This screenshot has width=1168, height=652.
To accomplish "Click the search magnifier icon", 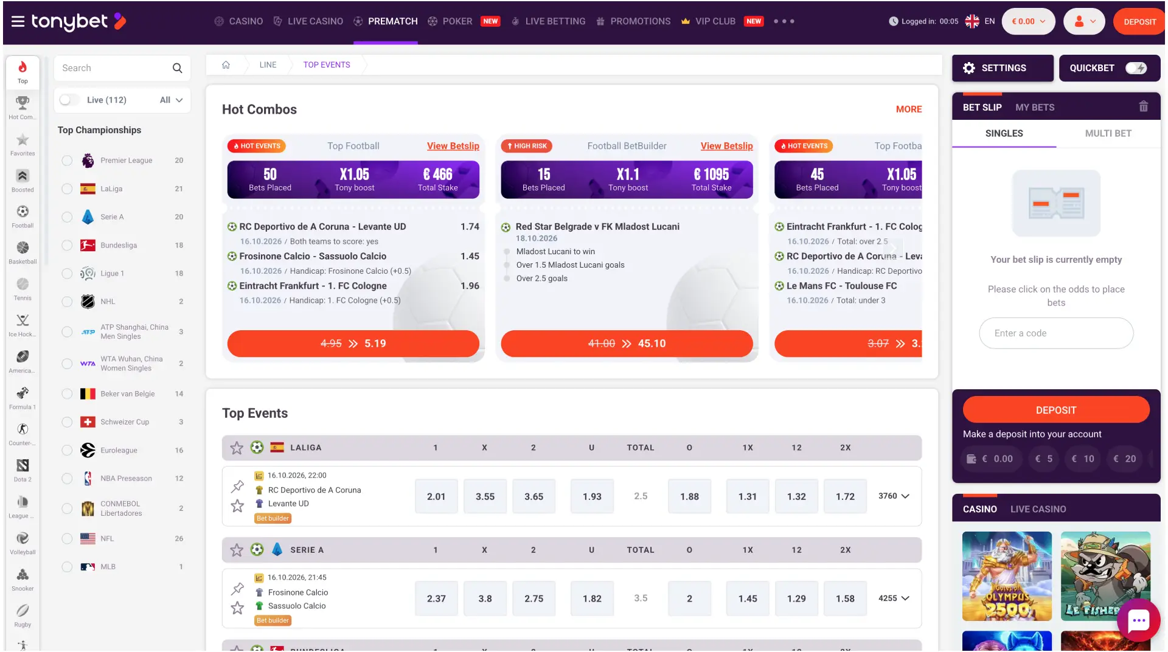I will point(177,68).
